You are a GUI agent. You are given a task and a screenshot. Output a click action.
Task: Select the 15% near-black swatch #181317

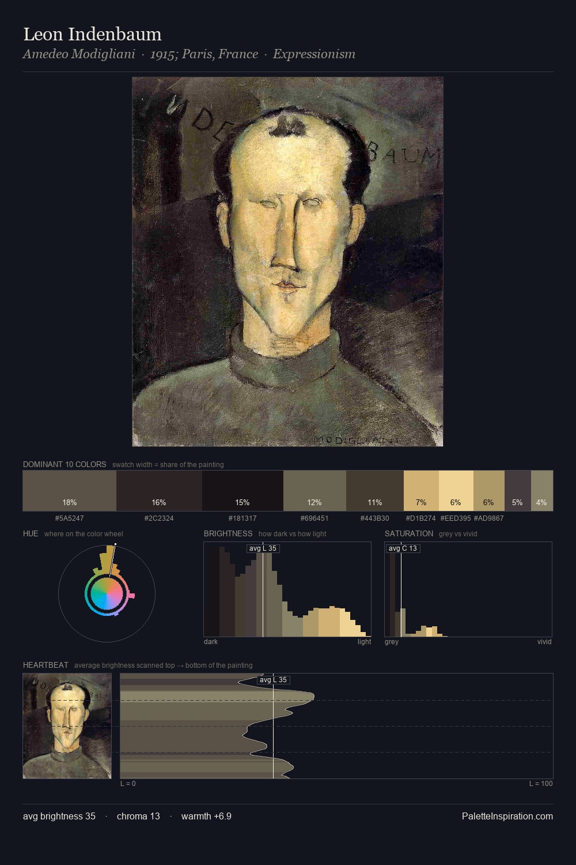tap(242, 491)
